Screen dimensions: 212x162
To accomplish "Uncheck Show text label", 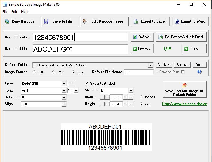I will tap(86, 83).
